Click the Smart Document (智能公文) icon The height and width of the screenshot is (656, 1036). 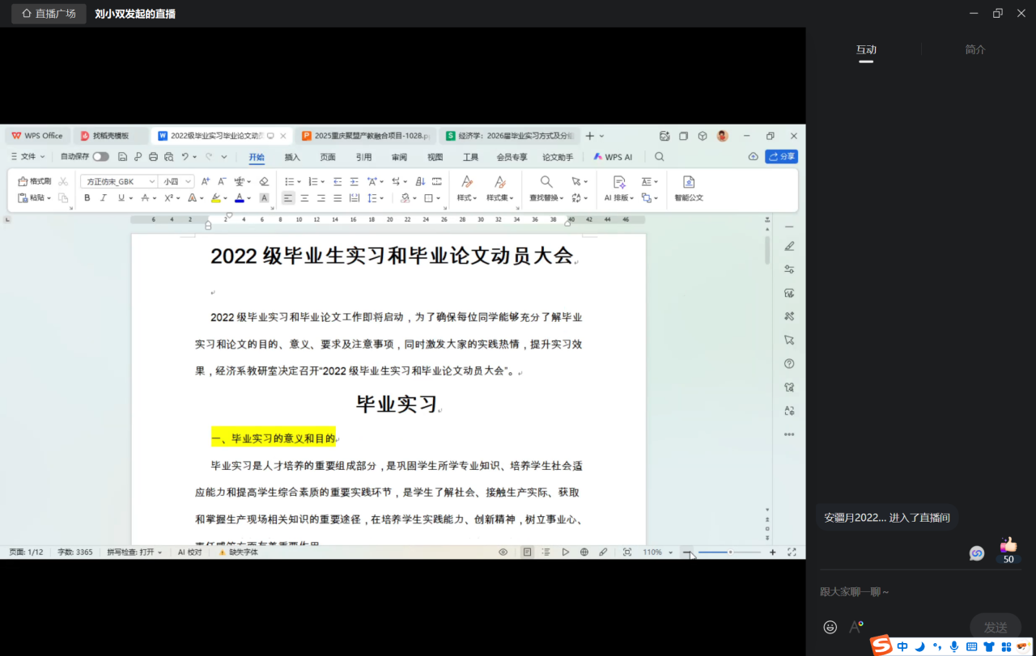coord(689,188)
